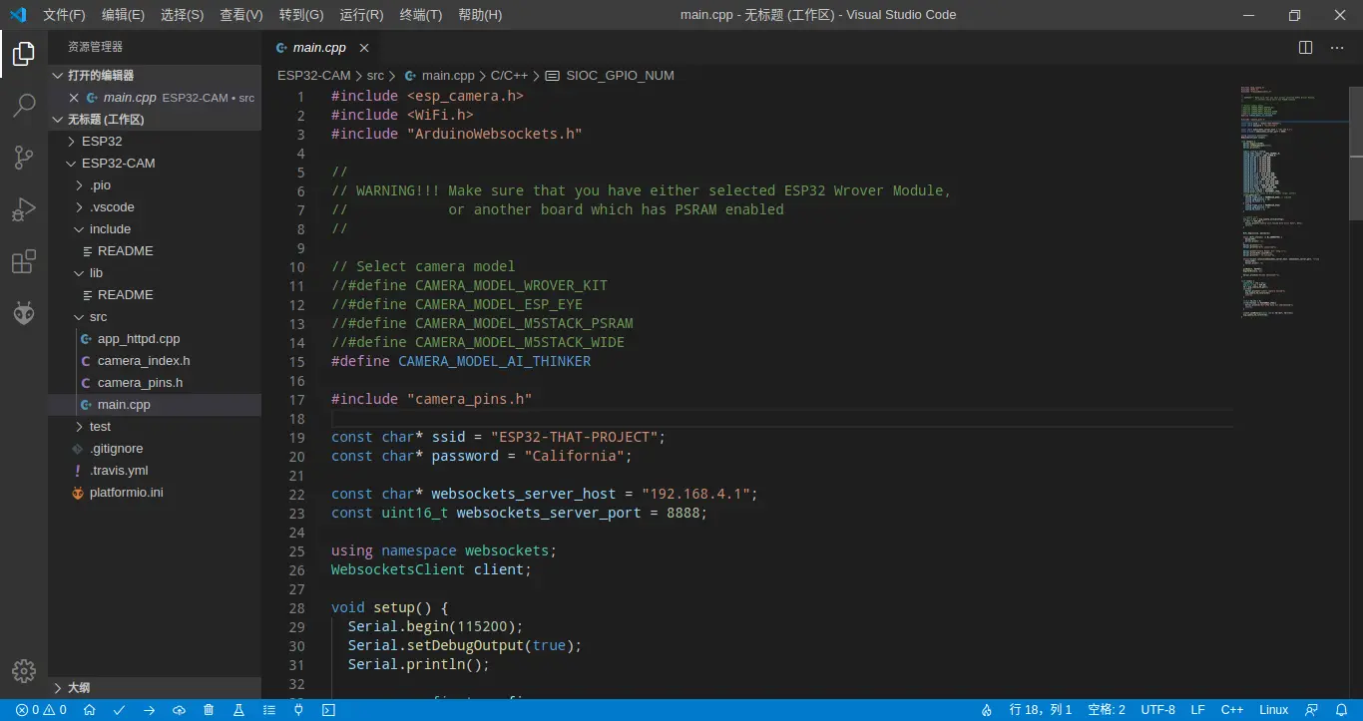Click the flame icon in status bar

coord(987,710)
